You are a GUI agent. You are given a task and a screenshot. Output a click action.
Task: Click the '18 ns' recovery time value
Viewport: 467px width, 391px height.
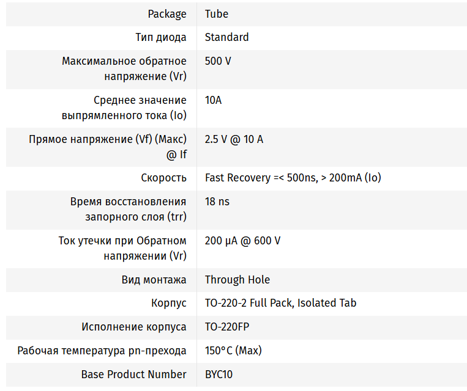coord(217,202)
